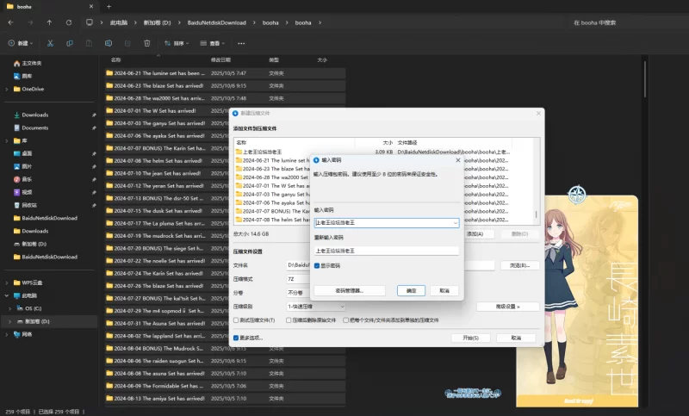Open the 压缩级别 dropdown set to 1-快速压缩
Viewport: 689px width, 416px height.
tap(316, 306)
